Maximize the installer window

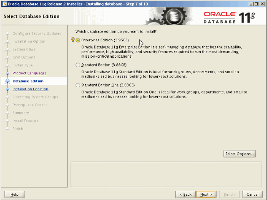pos(256,4)
